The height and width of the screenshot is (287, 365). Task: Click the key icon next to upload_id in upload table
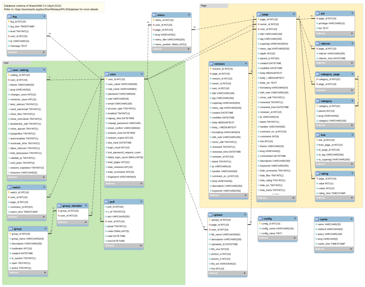click(x=210, y=220)
